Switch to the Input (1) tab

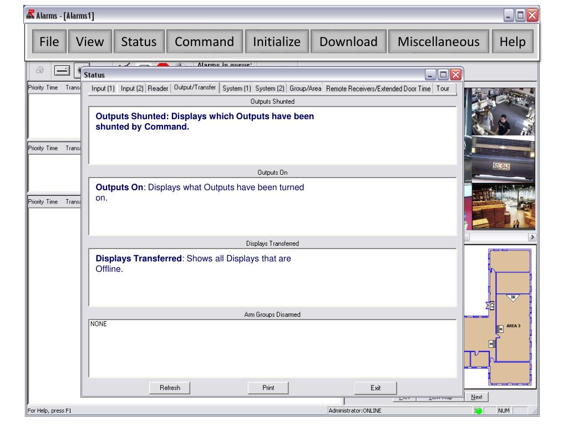click(103, 89)
